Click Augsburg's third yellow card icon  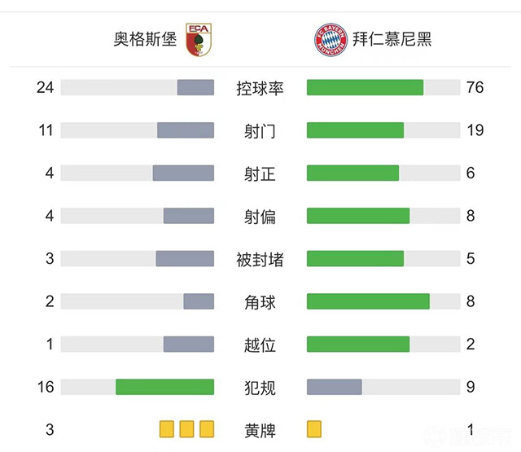click(206, 429)
